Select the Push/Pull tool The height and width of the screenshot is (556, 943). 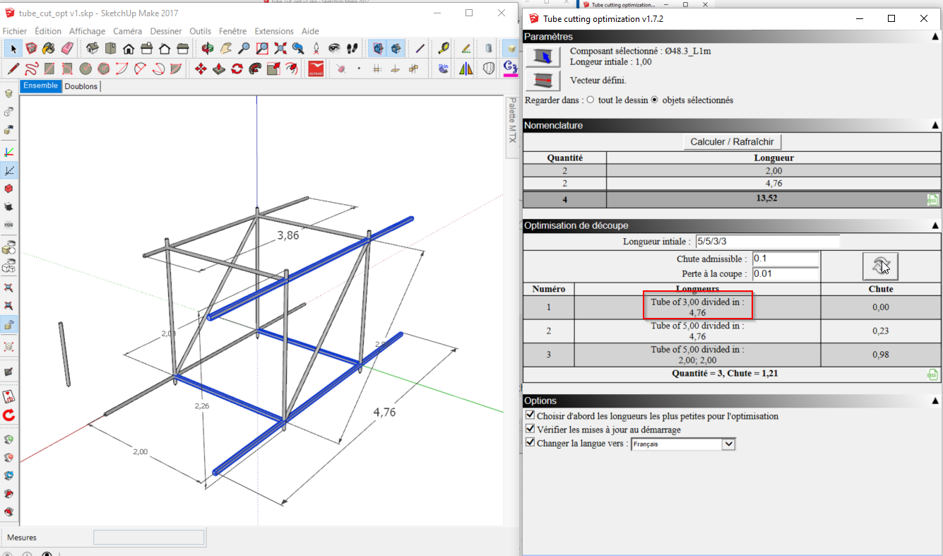click(219, 69)
